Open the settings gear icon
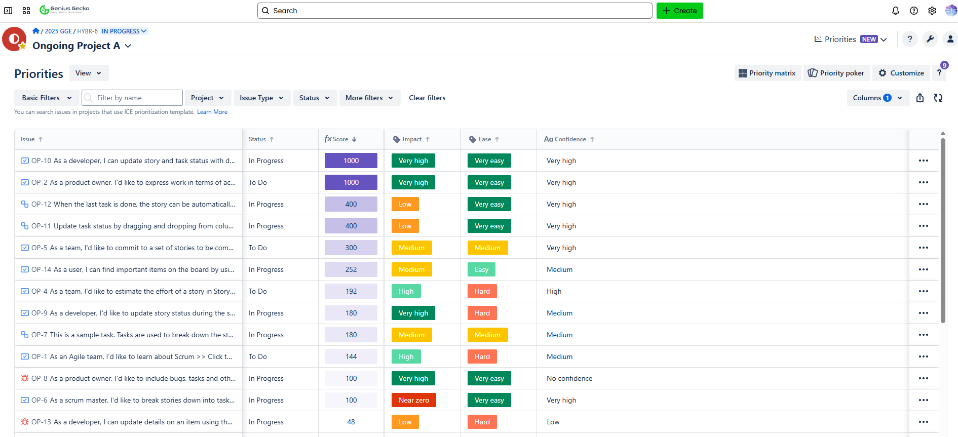This screenshot has height=437, width=958. (x=932, y=11)
